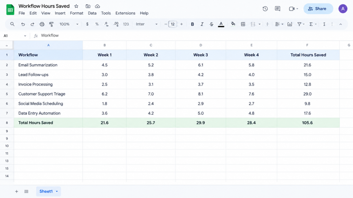Screen dimensions: 353x198
Task: Select column F header
Action: tap(308, 45)
